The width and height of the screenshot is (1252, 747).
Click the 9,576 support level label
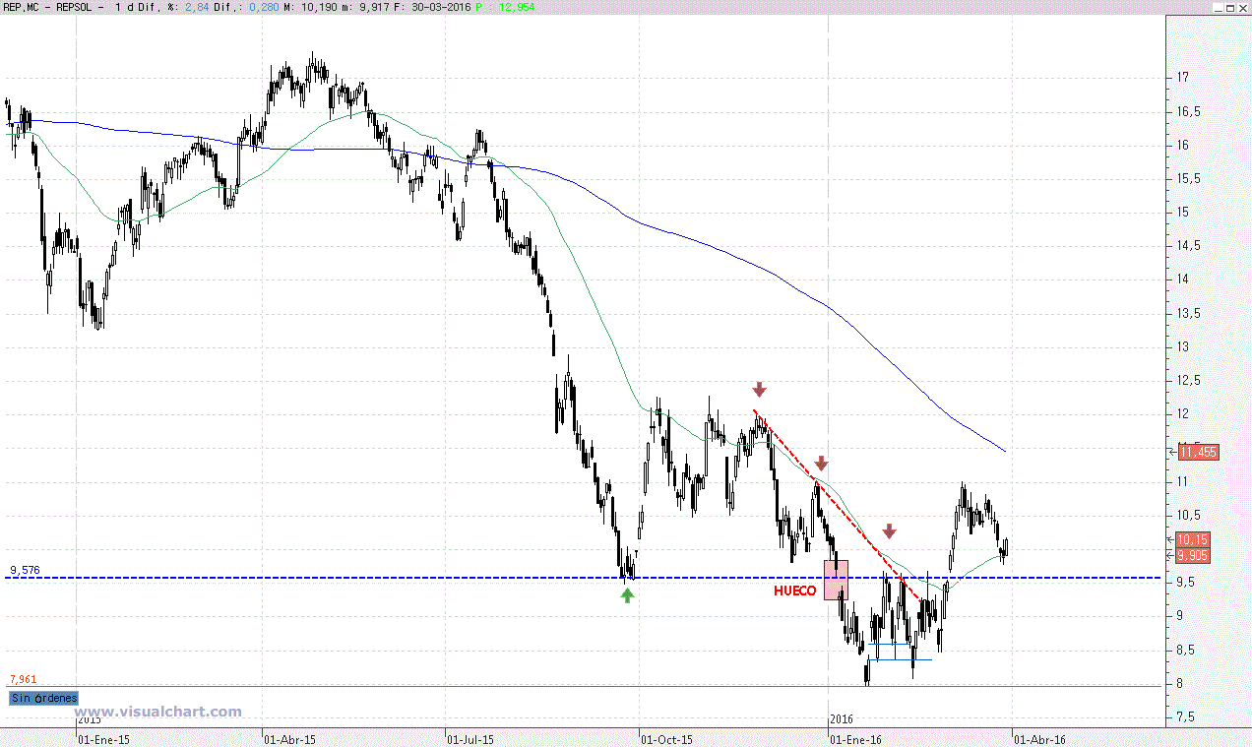25,570
